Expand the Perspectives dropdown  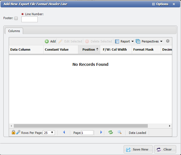click(x=149, y=41)
